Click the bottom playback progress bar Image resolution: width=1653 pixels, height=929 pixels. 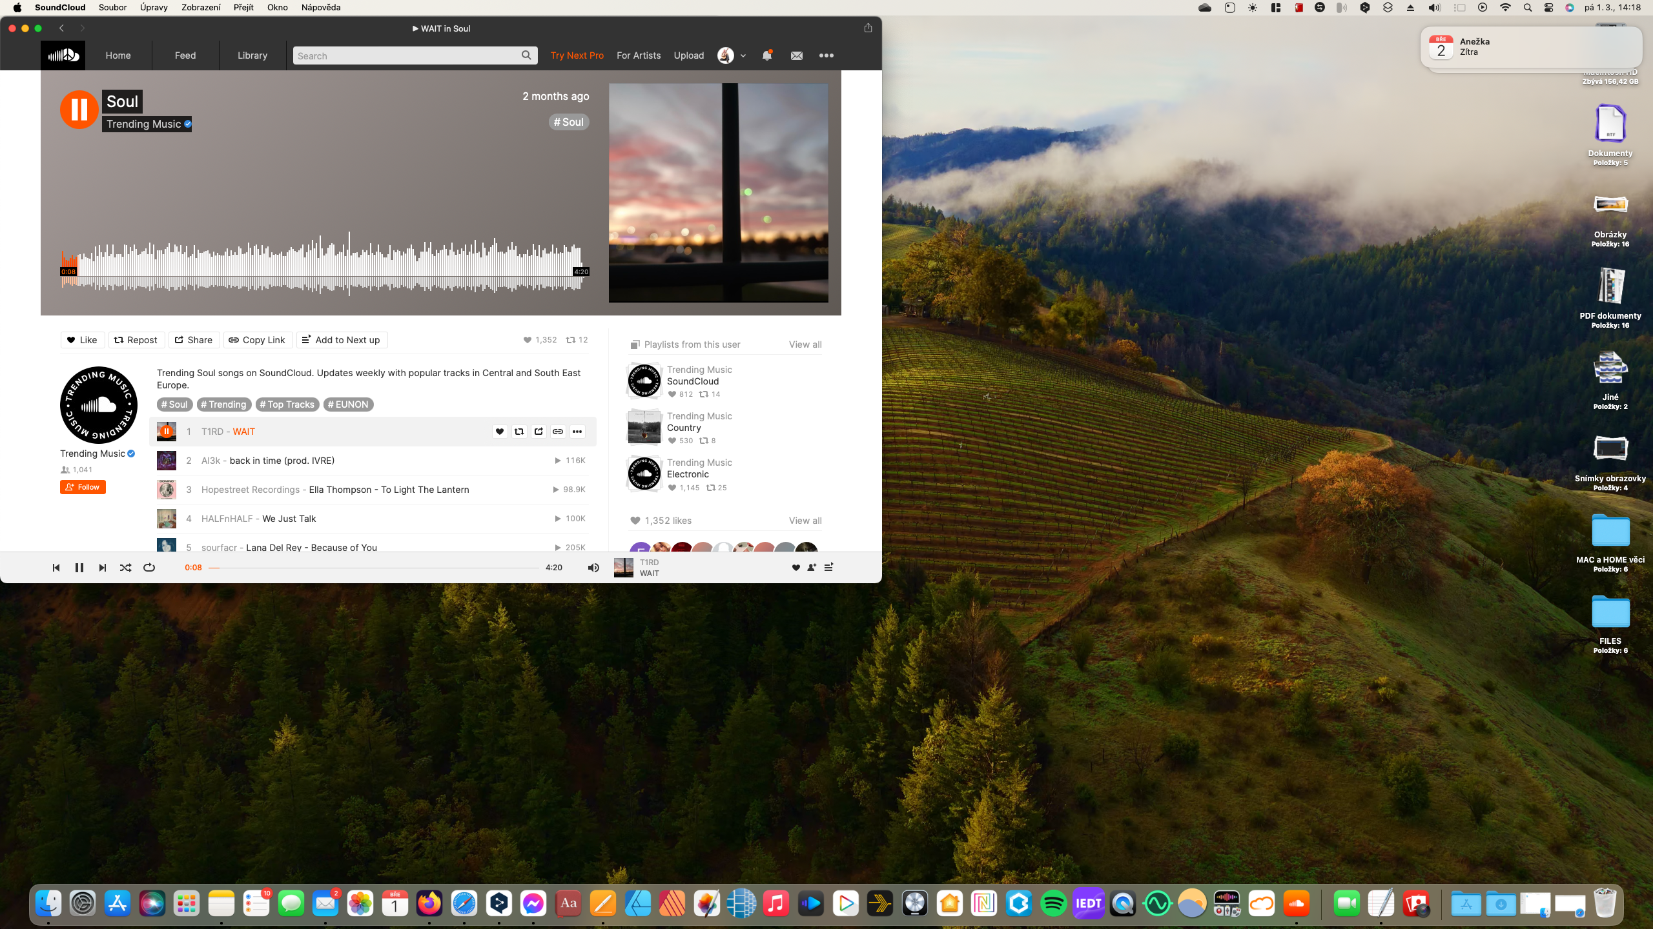click(x=375, y=568)
